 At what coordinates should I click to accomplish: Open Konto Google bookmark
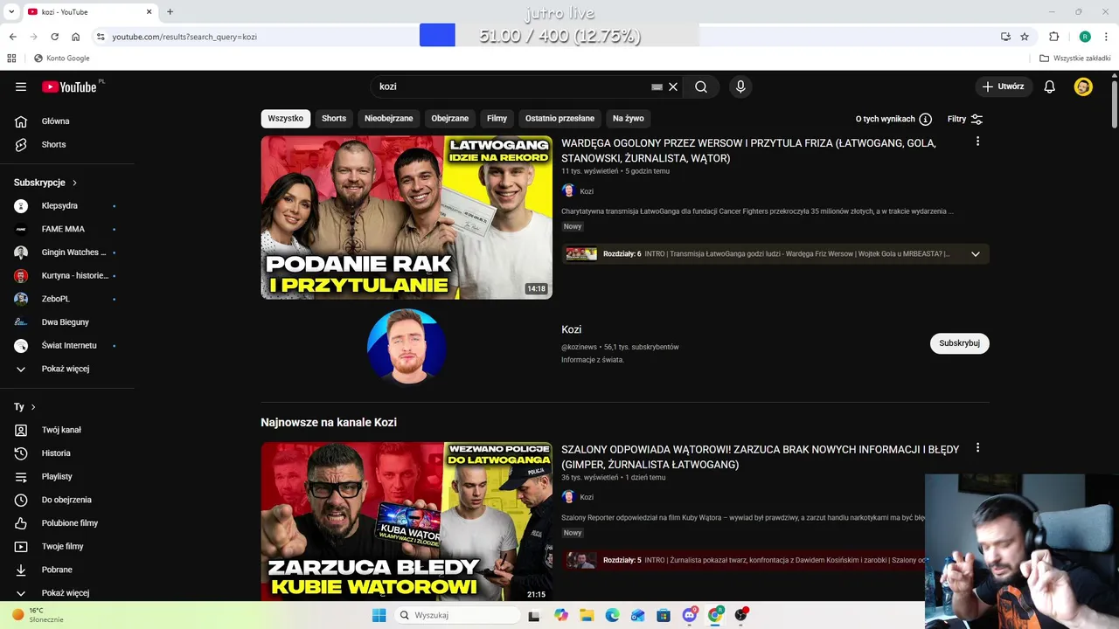[x=61, y=59]
